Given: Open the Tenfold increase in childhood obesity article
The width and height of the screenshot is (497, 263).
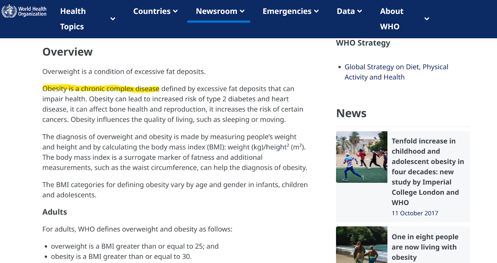Looking at the screenshot, I should pos(428,172).
